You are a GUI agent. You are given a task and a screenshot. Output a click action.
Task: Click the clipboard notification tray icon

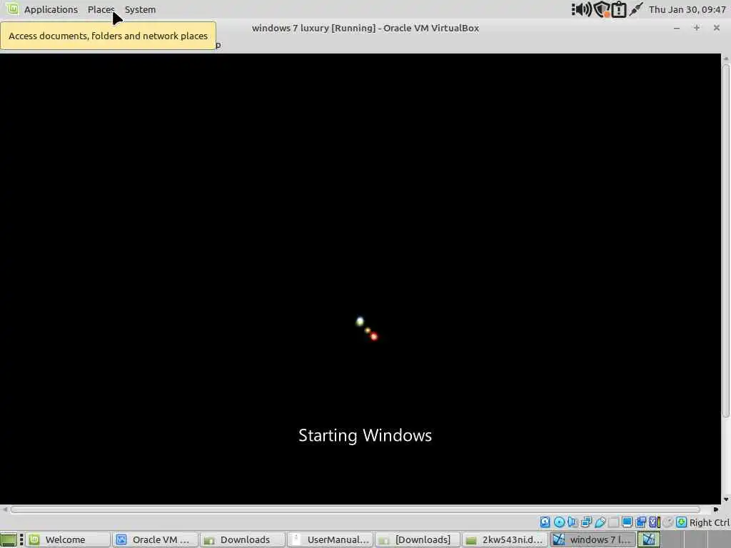tap(619, 9)
